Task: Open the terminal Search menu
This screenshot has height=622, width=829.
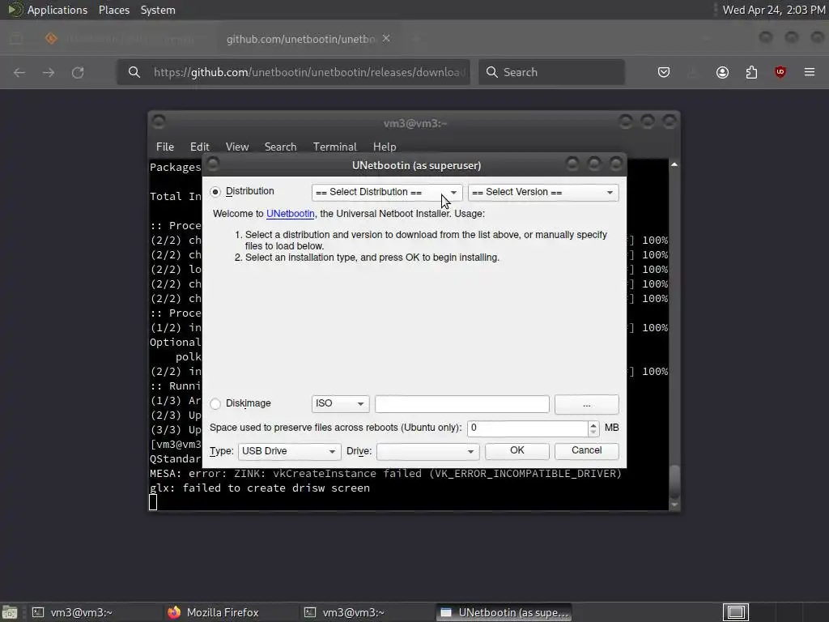Action: pyautogui.click(x=280, y=147)
